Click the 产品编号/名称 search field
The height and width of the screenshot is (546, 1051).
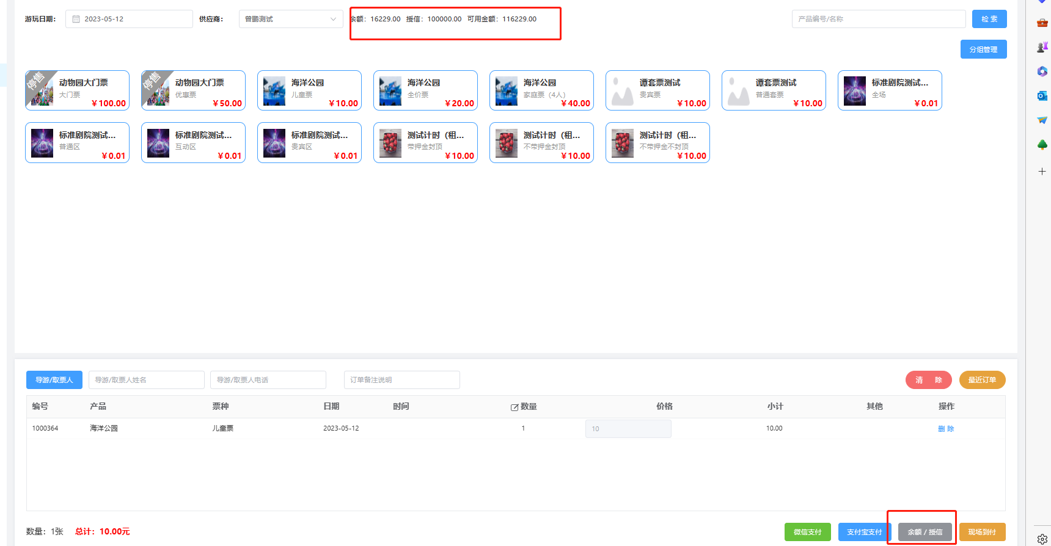pyautogui.click(x=878, y=19)
